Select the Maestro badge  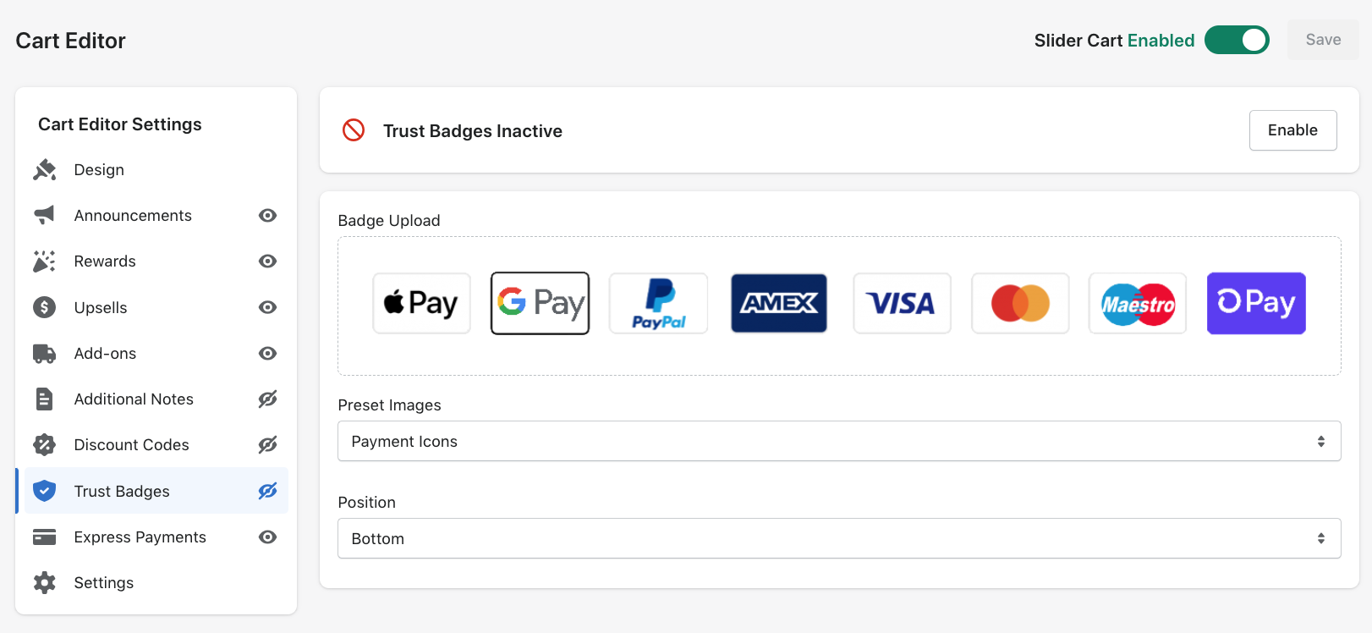point(1138,303)
